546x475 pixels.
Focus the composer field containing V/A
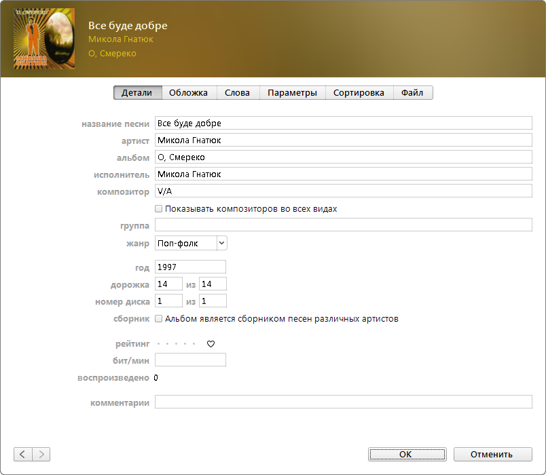(x=343, y=191)
